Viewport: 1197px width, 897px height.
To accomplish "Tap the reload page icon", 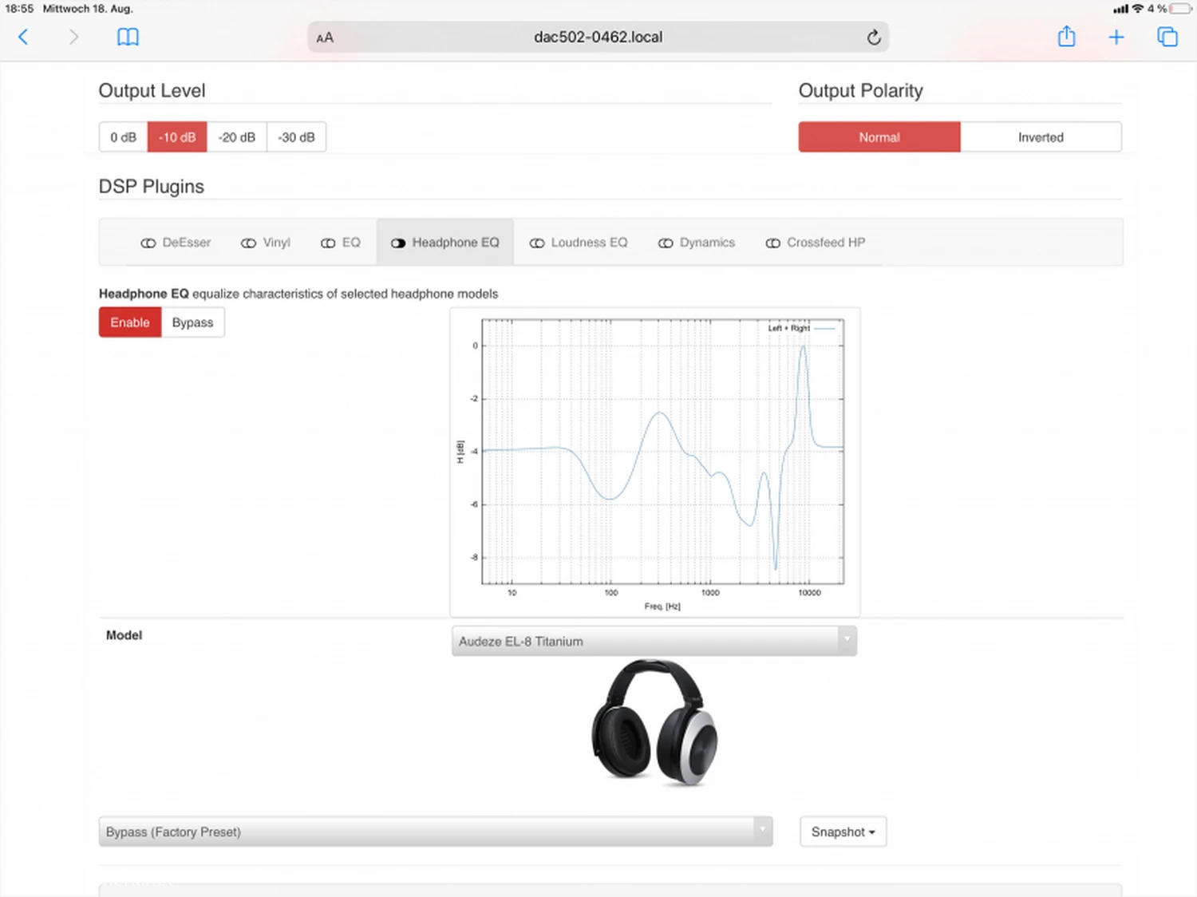I will (x=874, y=38).
